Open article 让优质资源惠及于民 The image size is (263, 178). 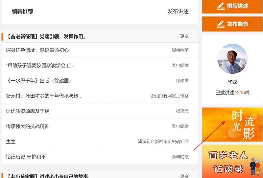click(x=28, y=111)
